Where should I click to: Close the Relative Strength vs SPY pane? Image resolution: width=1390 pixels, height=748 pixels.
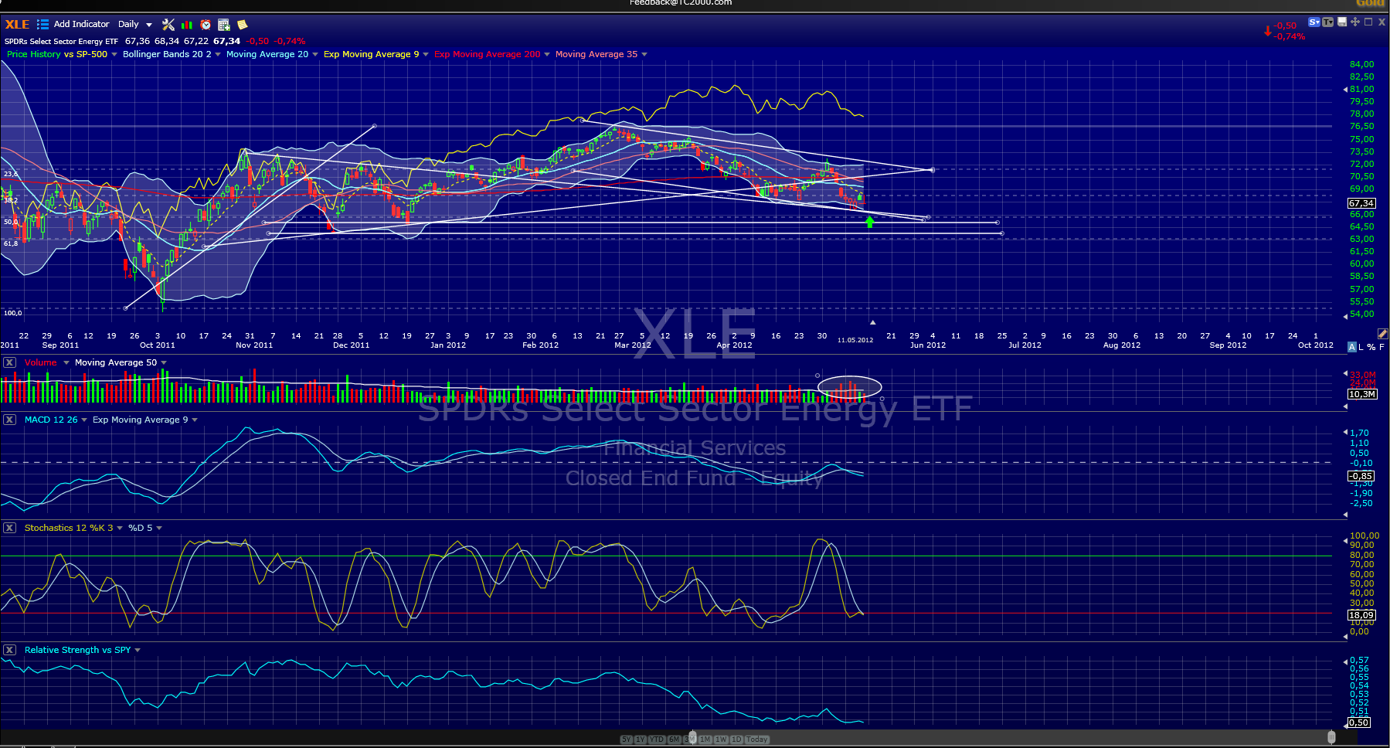(9, 650)
